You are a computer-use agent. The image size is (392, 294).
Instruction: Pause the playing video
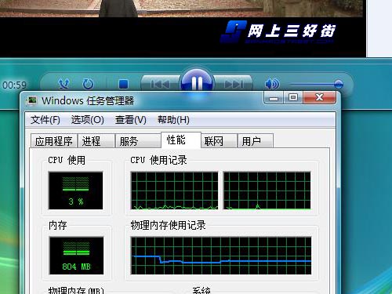click(197, 82)
